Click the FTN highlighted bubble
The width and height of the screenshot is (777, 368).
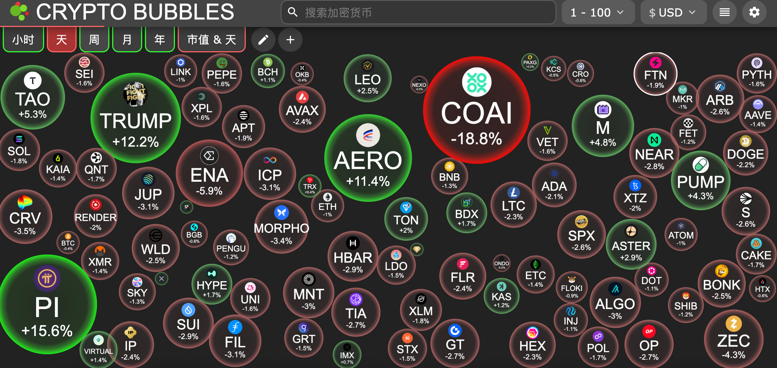(x=655, y=74)
